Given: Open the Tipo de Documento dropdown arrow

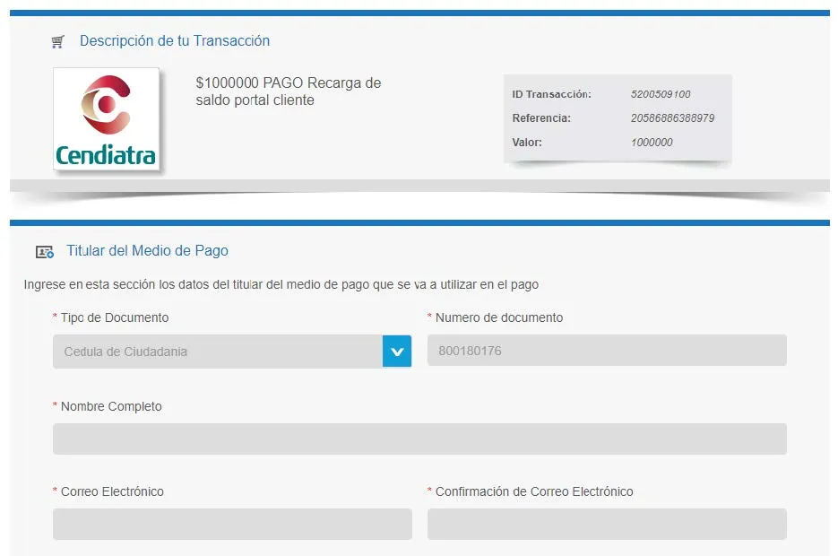Looking at the screenshot, I should click(397, 352).
